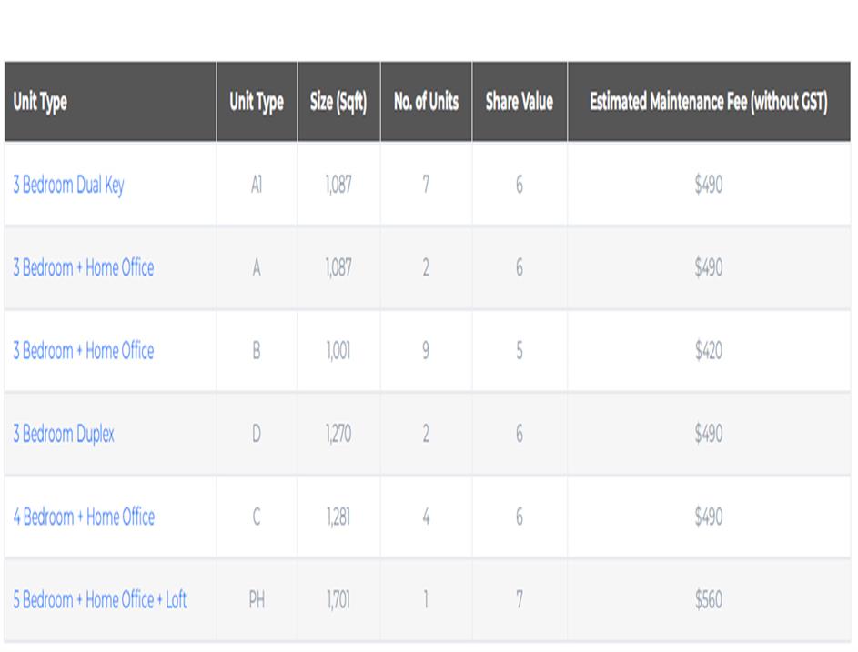Click the 1,001 size cell
Image resolution: width=858 pixels, height=652 pixels.
click(x=338, y=351)
